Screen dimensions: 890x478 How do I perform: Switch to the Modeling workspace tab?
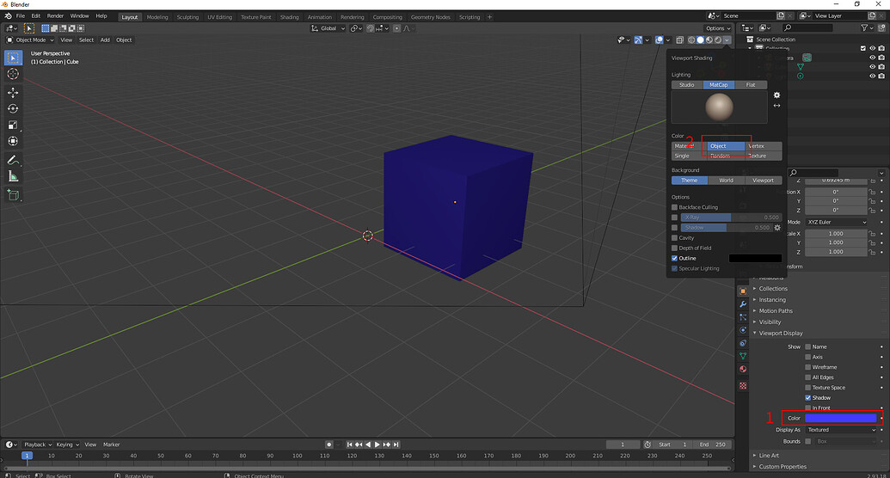[x=157, y=17]
